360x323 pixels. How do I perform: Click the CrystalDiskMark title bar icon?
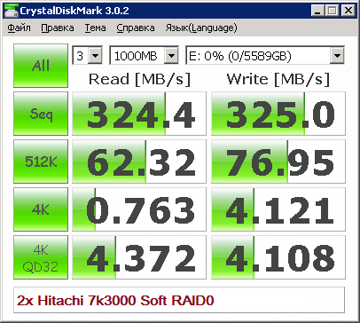[x=12, y=11]
